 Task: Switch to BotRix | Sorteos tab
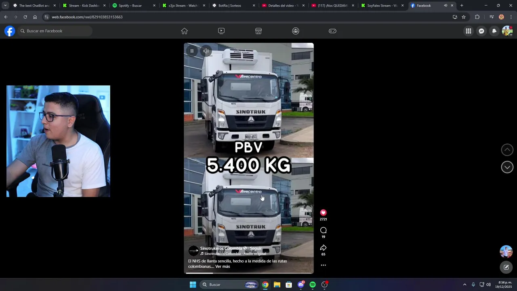[233, 6]
